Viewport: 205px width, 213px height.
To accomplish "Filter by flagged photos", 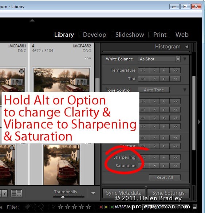I will (28, 207).
